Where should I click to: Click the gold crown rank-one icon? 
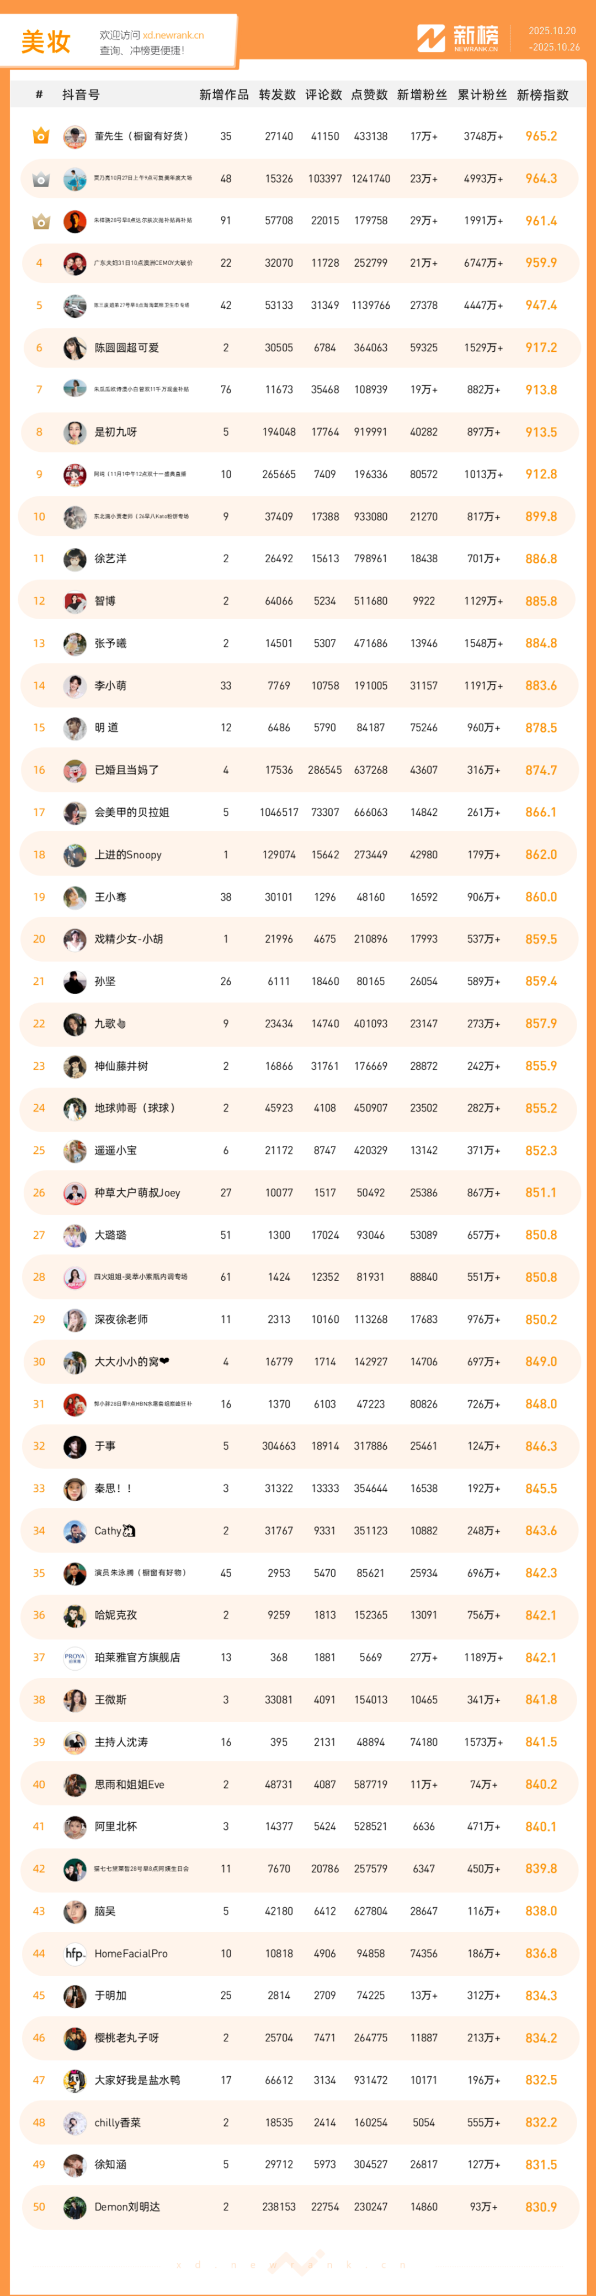coord(40,136)
